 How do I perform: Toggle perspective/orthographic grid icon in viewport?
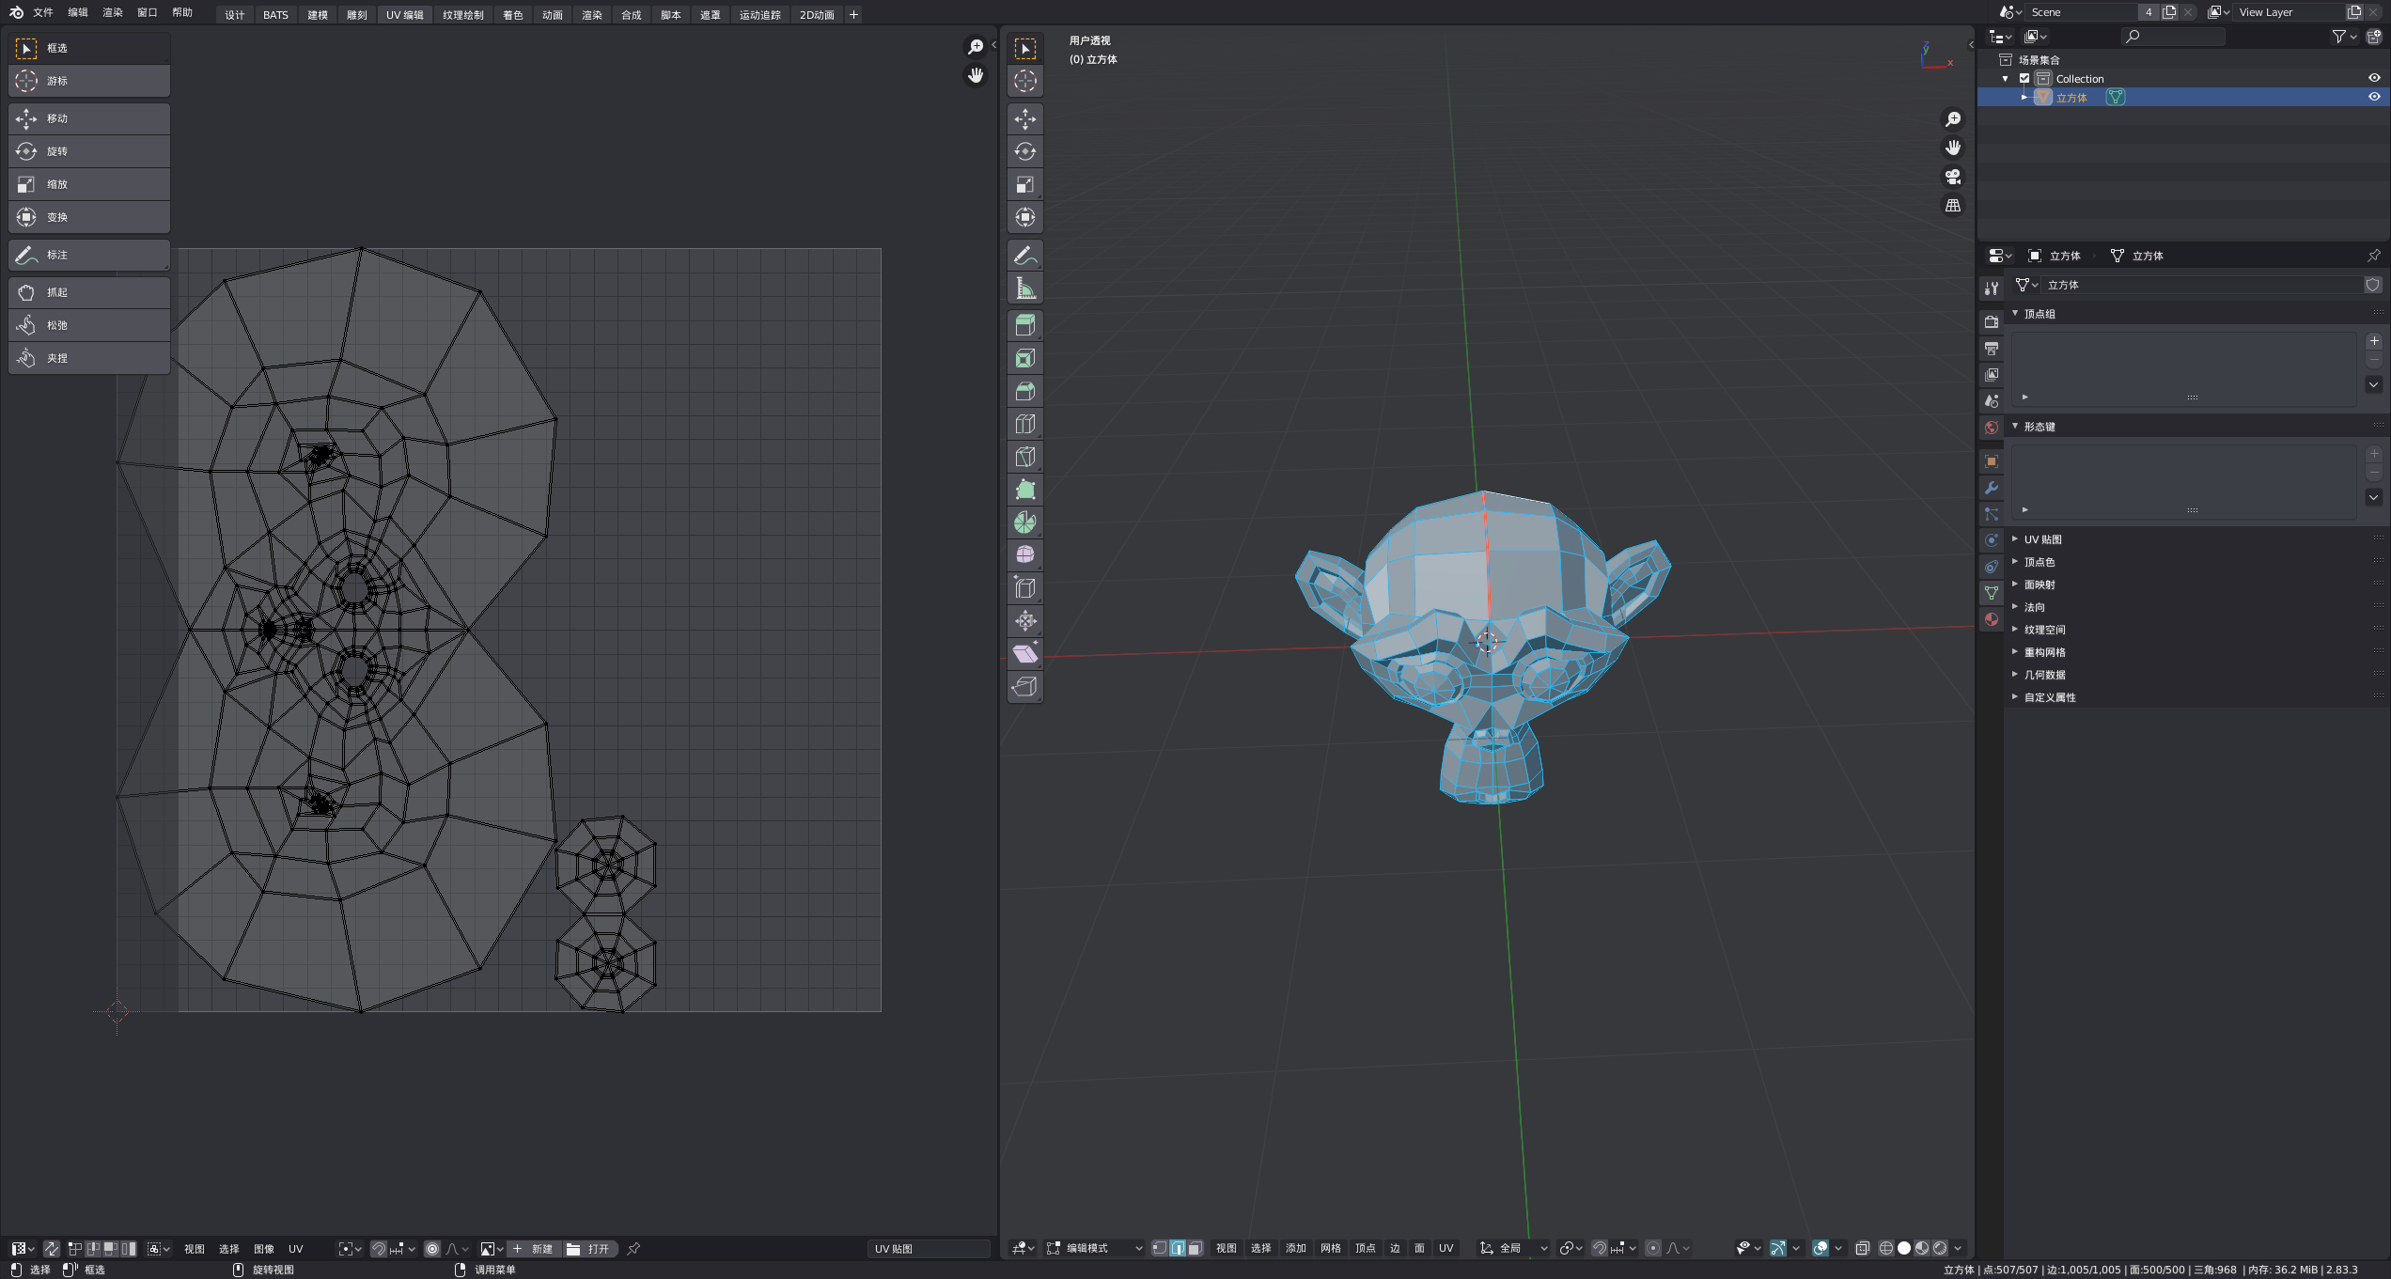[x=1953, y=205]
